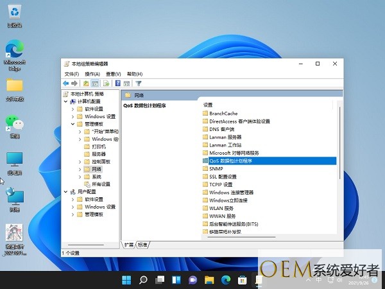Click the up-one-level folder toolbar icon
Viewport: 385px width, 289px height.
[86, 83]
